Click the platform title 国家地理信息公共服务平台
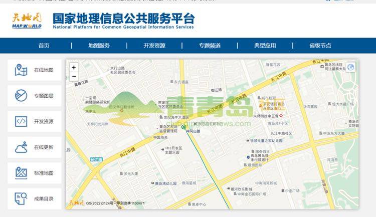376x217 pixels. pos(123,19)
